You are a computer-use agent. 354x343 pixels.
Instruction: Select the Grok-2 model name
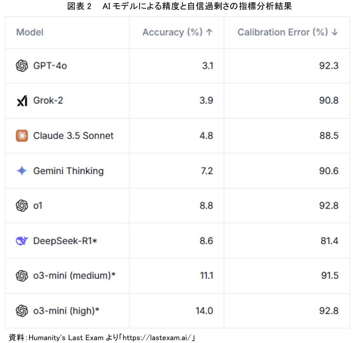(48, 101)
